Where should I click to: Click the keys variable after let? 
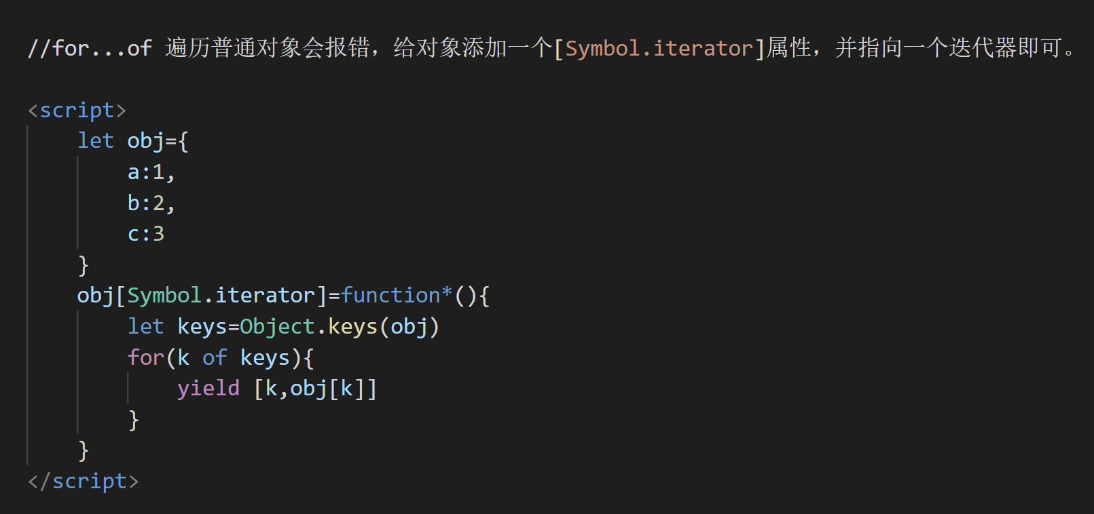click(202, 327)
